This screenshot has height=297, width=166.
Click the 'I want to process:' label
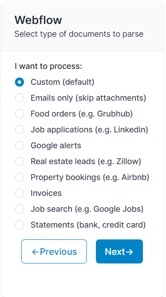(48, 66)
